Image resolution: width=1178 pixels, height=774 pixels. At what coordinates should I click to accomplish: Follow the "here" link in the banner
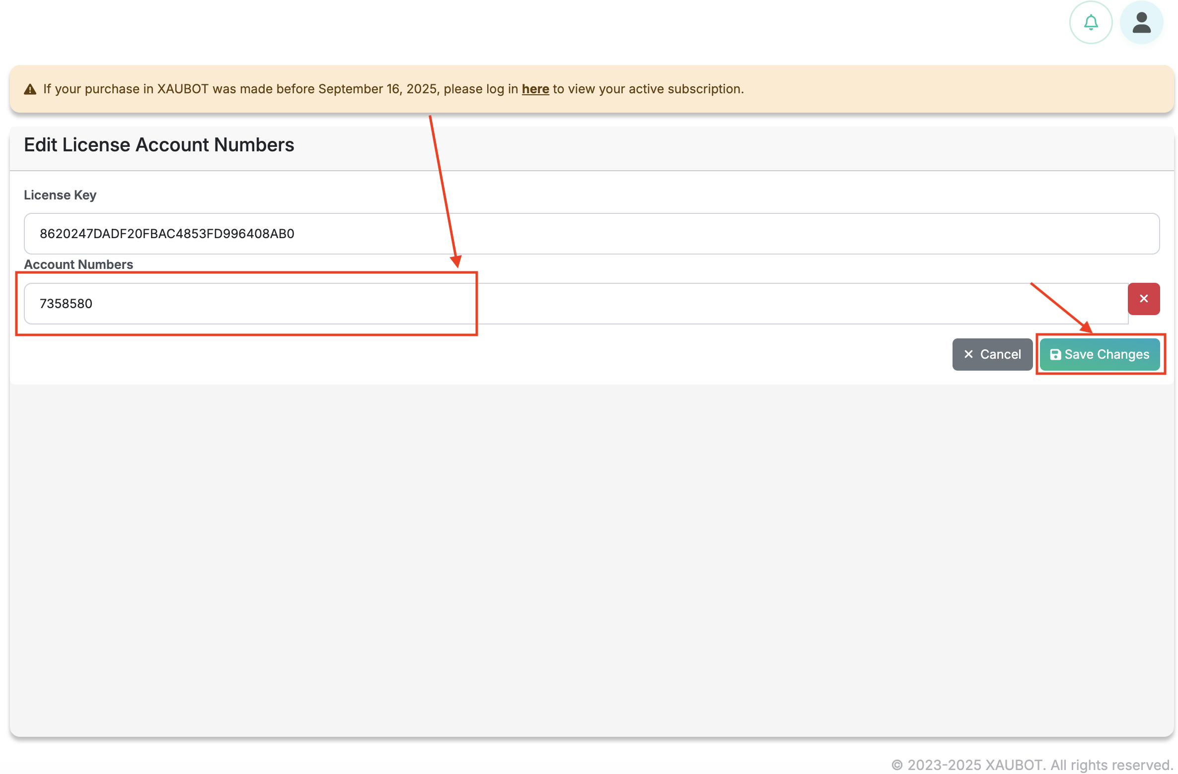(x=535, y=89)
